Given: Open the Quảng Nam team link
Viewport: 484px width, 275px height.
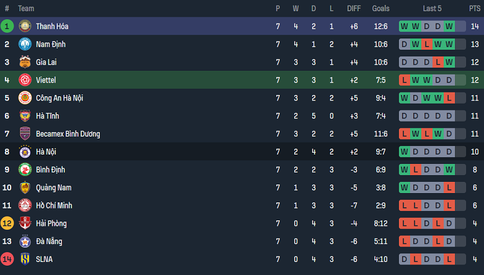Looking at the screenshot, I should click(53, 187).
